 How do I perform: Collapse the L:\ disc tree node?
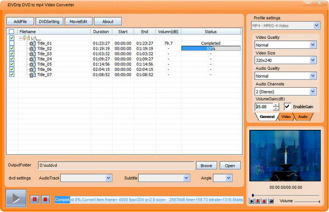(x=21, y=38)
